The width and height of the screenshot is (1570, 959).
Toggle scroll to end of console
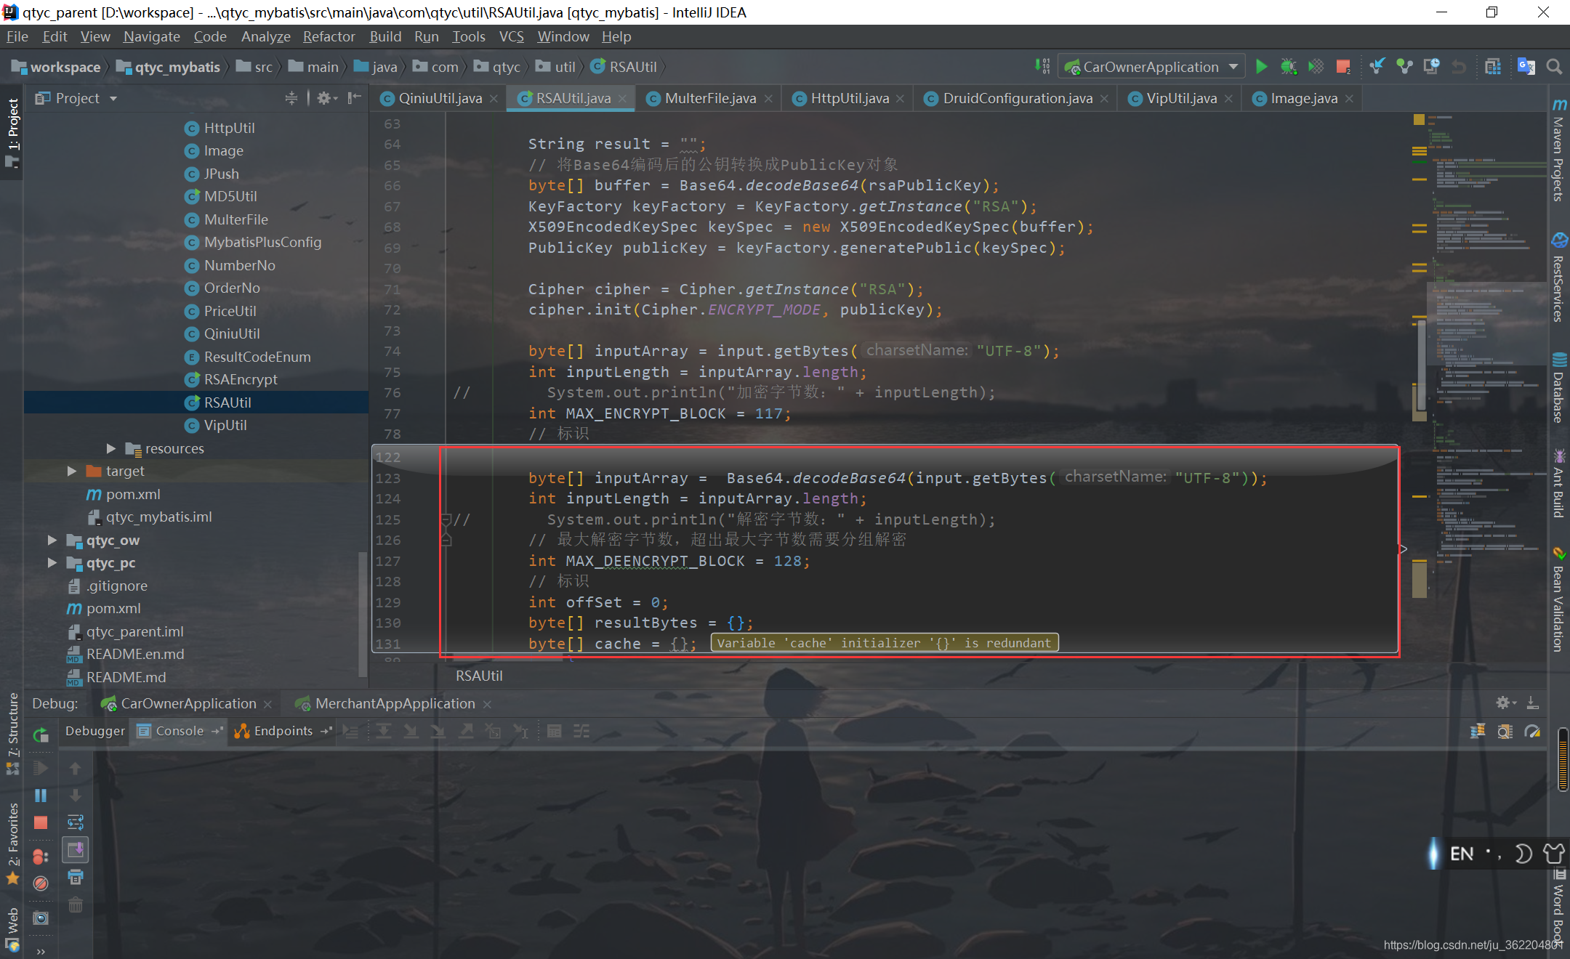point(76,849)
